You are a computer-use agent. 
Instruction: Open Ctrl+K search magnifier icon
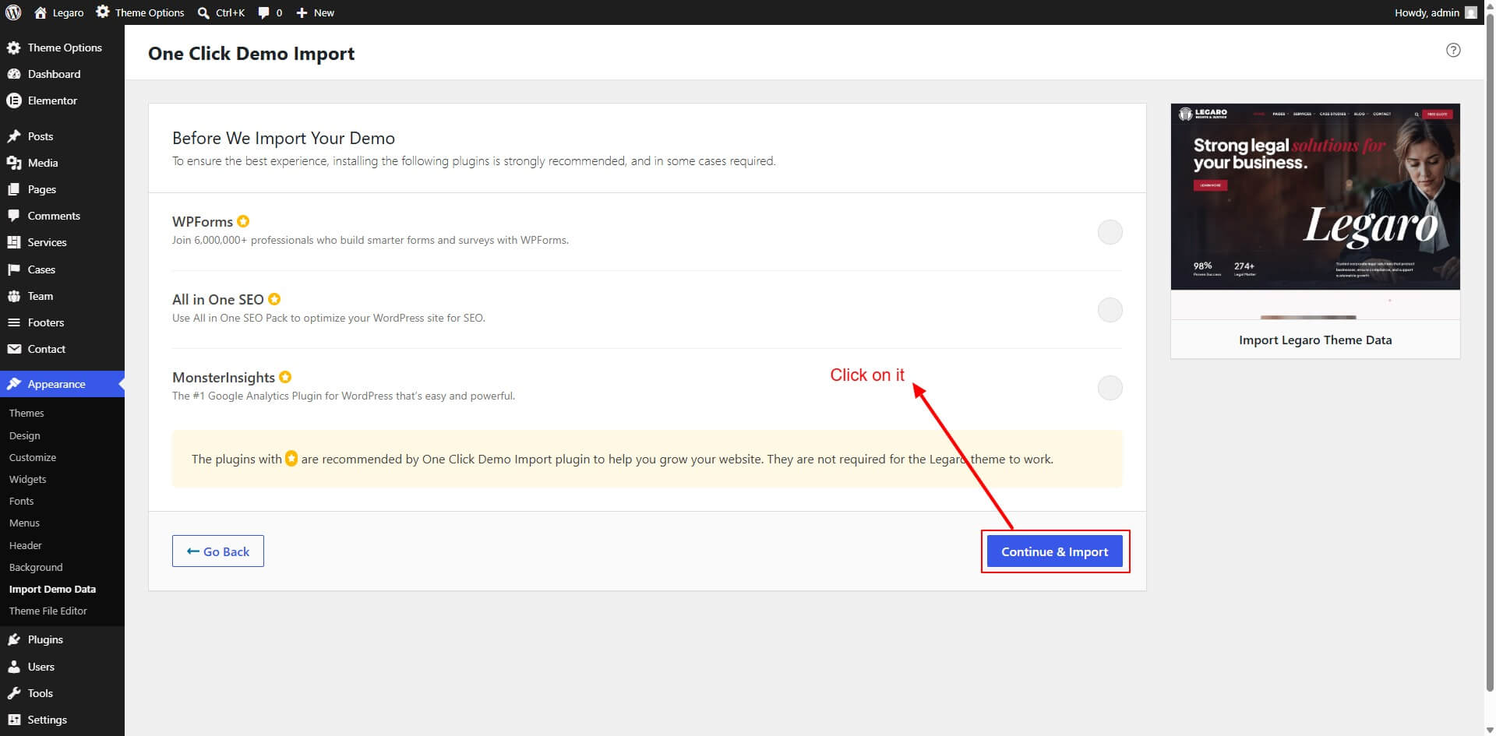tap(203, 12)
